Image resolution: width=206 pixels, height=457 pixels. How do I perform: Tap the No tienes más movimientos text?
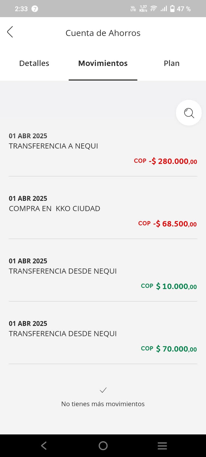coord(103,404)
